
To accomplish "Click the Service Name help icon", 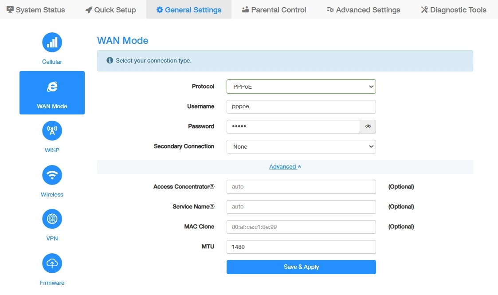I will 212,207.
